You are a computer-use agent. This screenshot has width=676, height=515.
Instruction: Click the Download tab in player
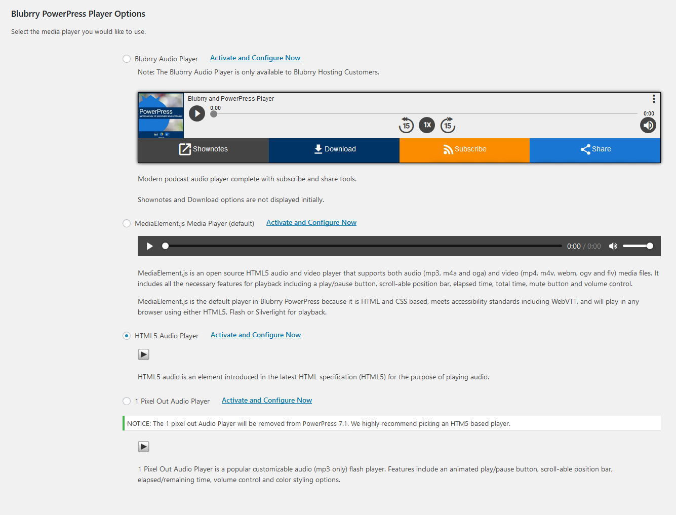[334, 149]
